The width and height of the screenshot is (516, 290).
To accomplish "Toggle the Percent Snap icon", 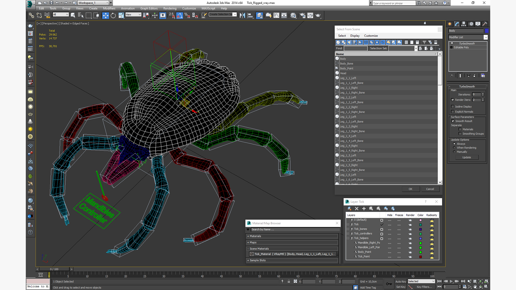I will pyautogui.click(x=187, y=16).
